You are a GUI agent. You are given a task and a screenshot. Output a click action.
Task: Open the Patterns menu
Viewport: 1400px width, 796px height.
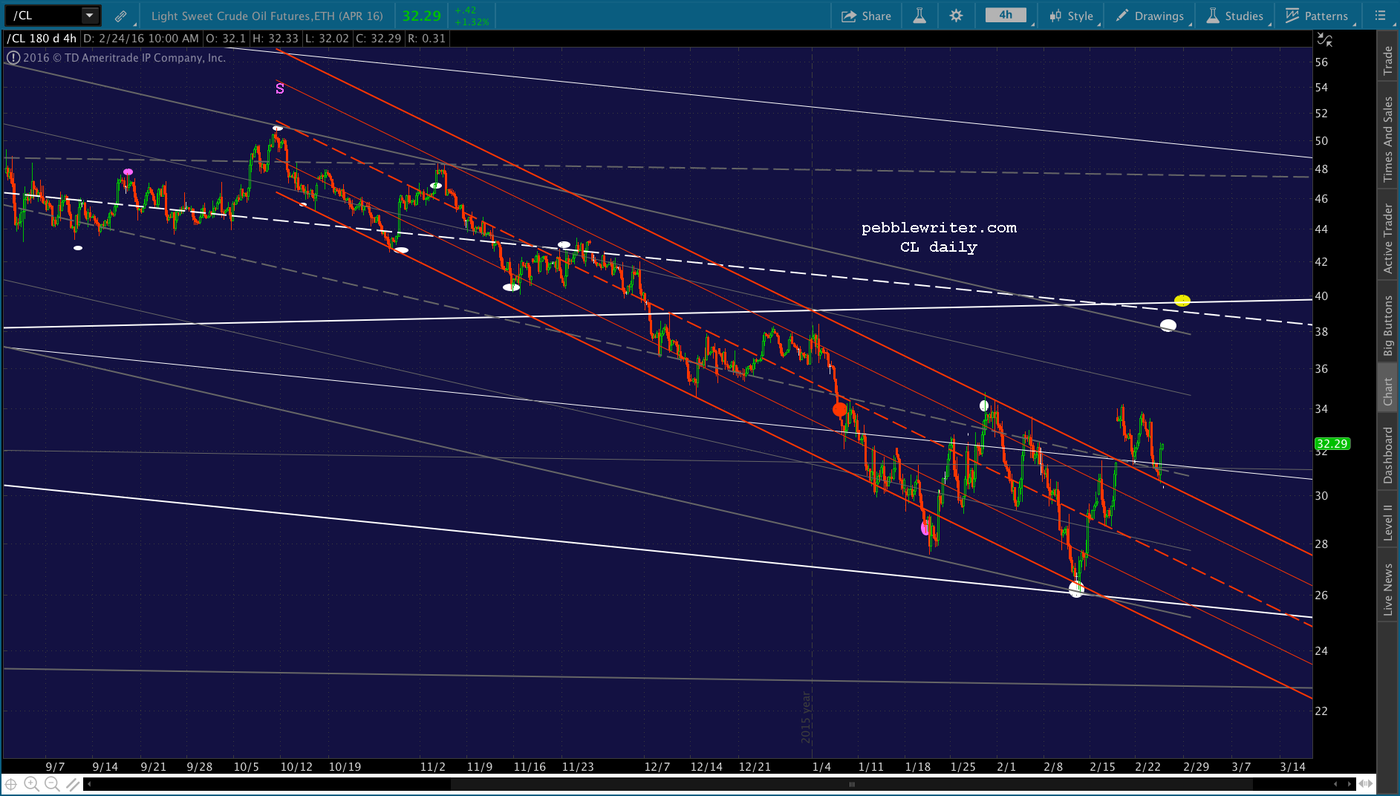pos(1317,16)
